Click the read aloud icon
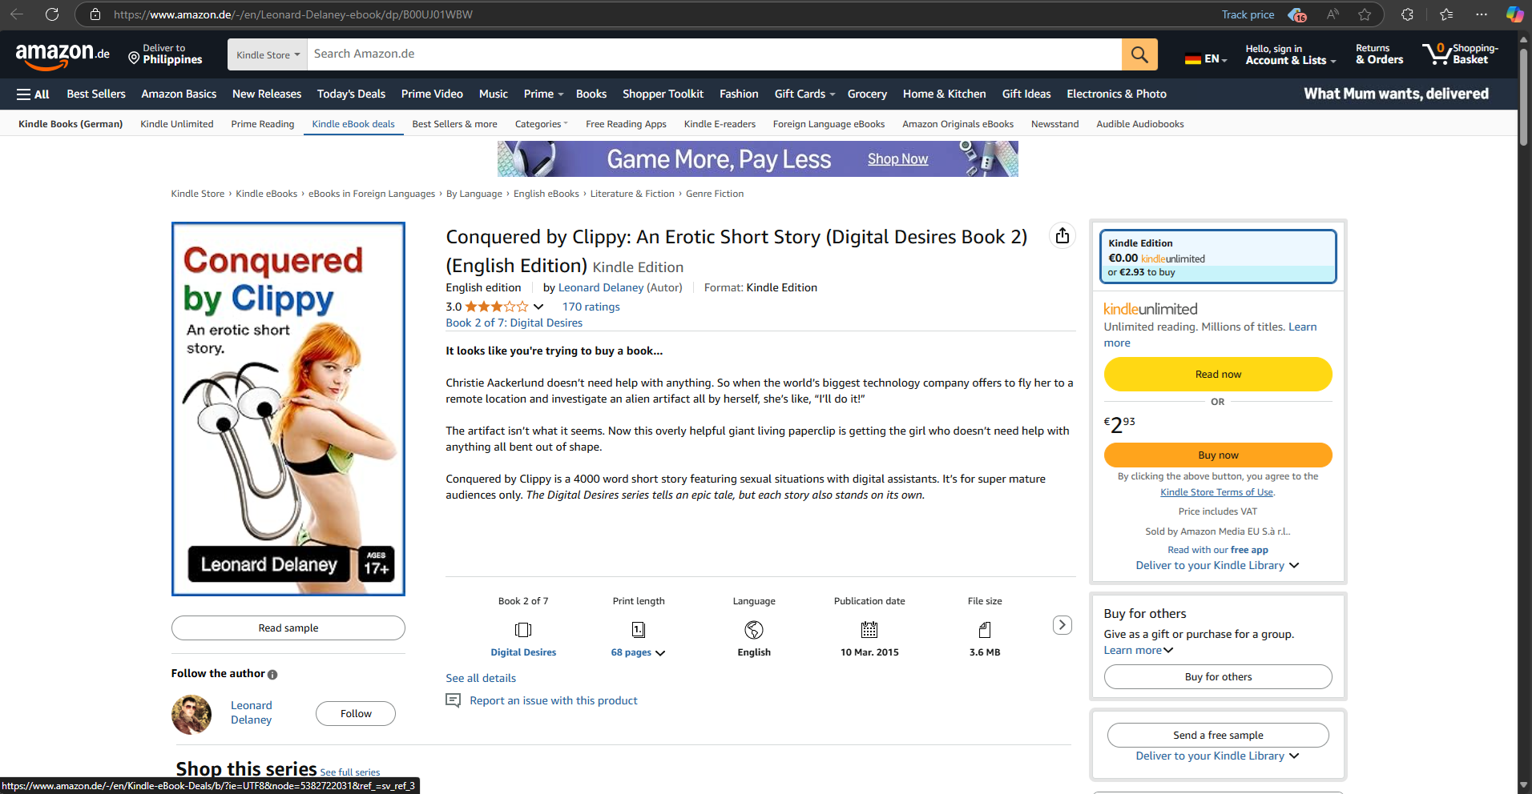1532x794 pixels. coord(1332,14)
